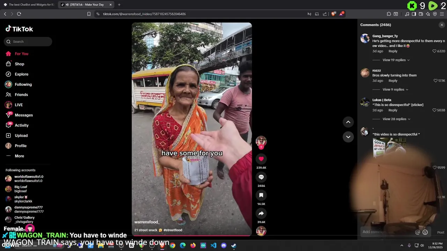Viewport: 447px width, 251px height.
Task: Open the emoji picker in the comment box
Action: pyautogui.click(x=425, y=232)
